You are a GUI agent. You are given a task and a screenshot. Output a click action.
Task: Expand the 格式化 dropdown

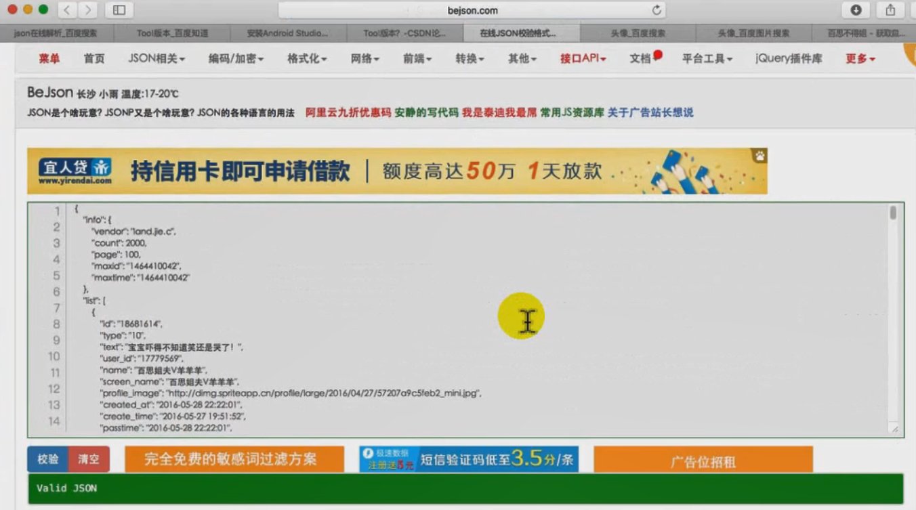[307, 59]
